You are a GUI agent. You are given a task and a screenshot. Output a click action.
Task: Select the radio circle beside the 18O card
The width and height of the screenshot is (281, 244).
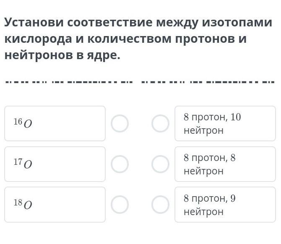tap(120, 205)
